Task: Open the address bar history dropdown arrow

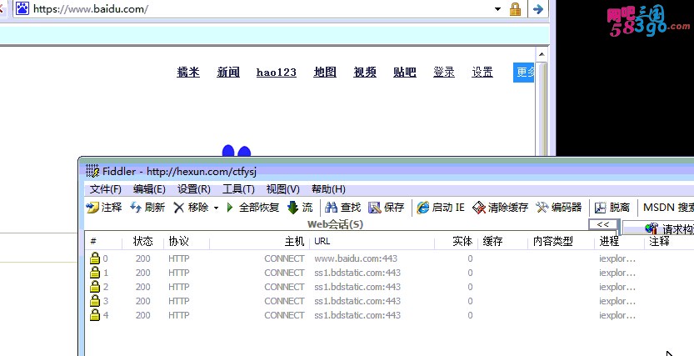Action: click(497, 9)
